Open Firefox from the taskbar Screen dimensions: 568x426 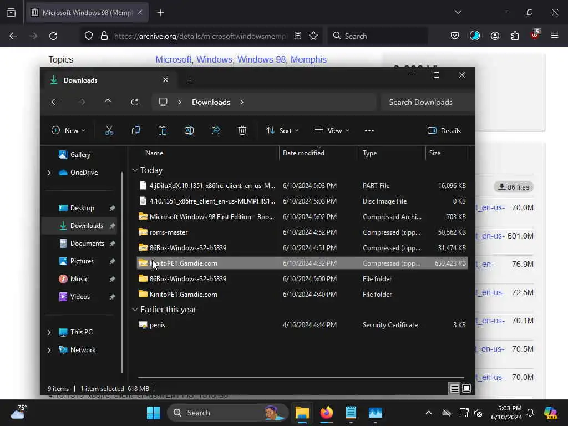[327, 413]
